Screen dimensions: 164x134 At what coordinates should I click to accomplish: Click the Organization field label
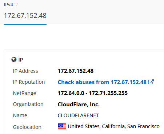28,104
